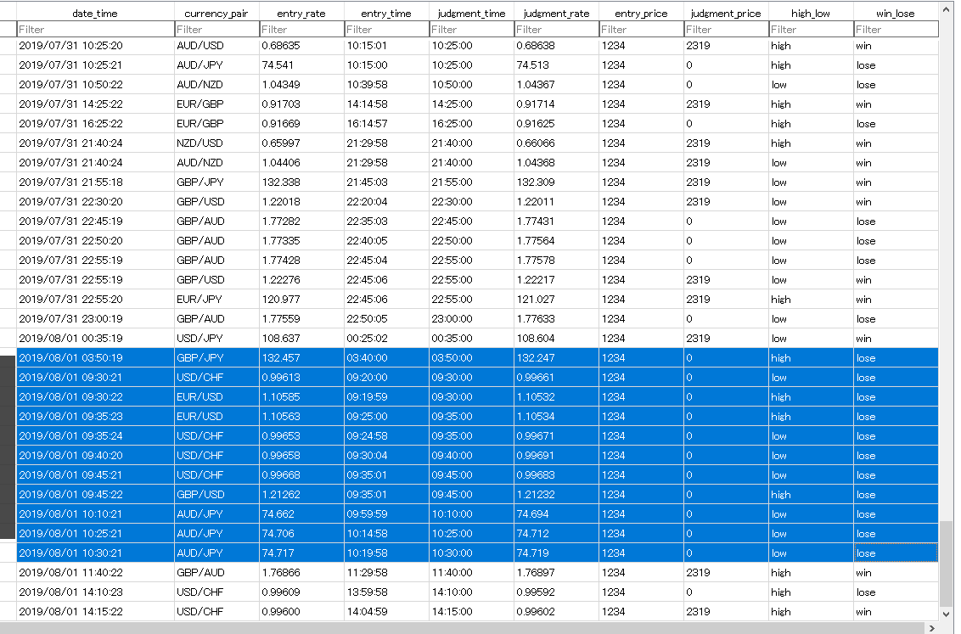Sort by the currency_pair column header
This screenshot has width=961, height=634.
point(216,13)
